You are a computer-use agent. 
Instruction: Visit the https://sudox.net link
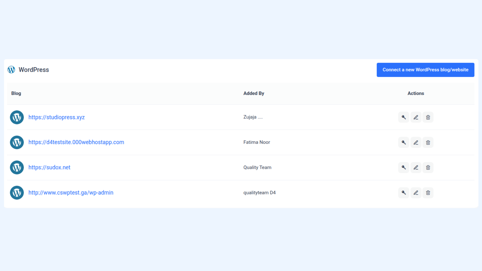coord(49,167)
